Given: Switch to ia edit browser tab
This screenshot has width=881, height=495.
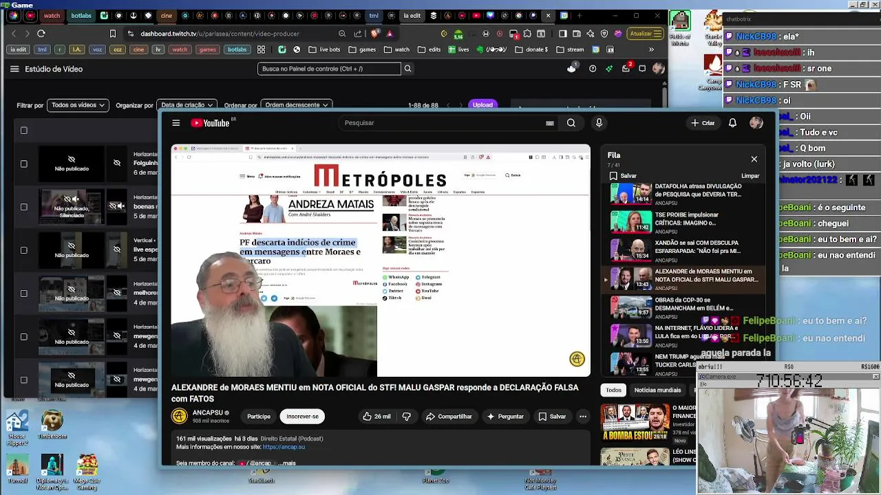Looking at the screenshot, I should [412, 15].
